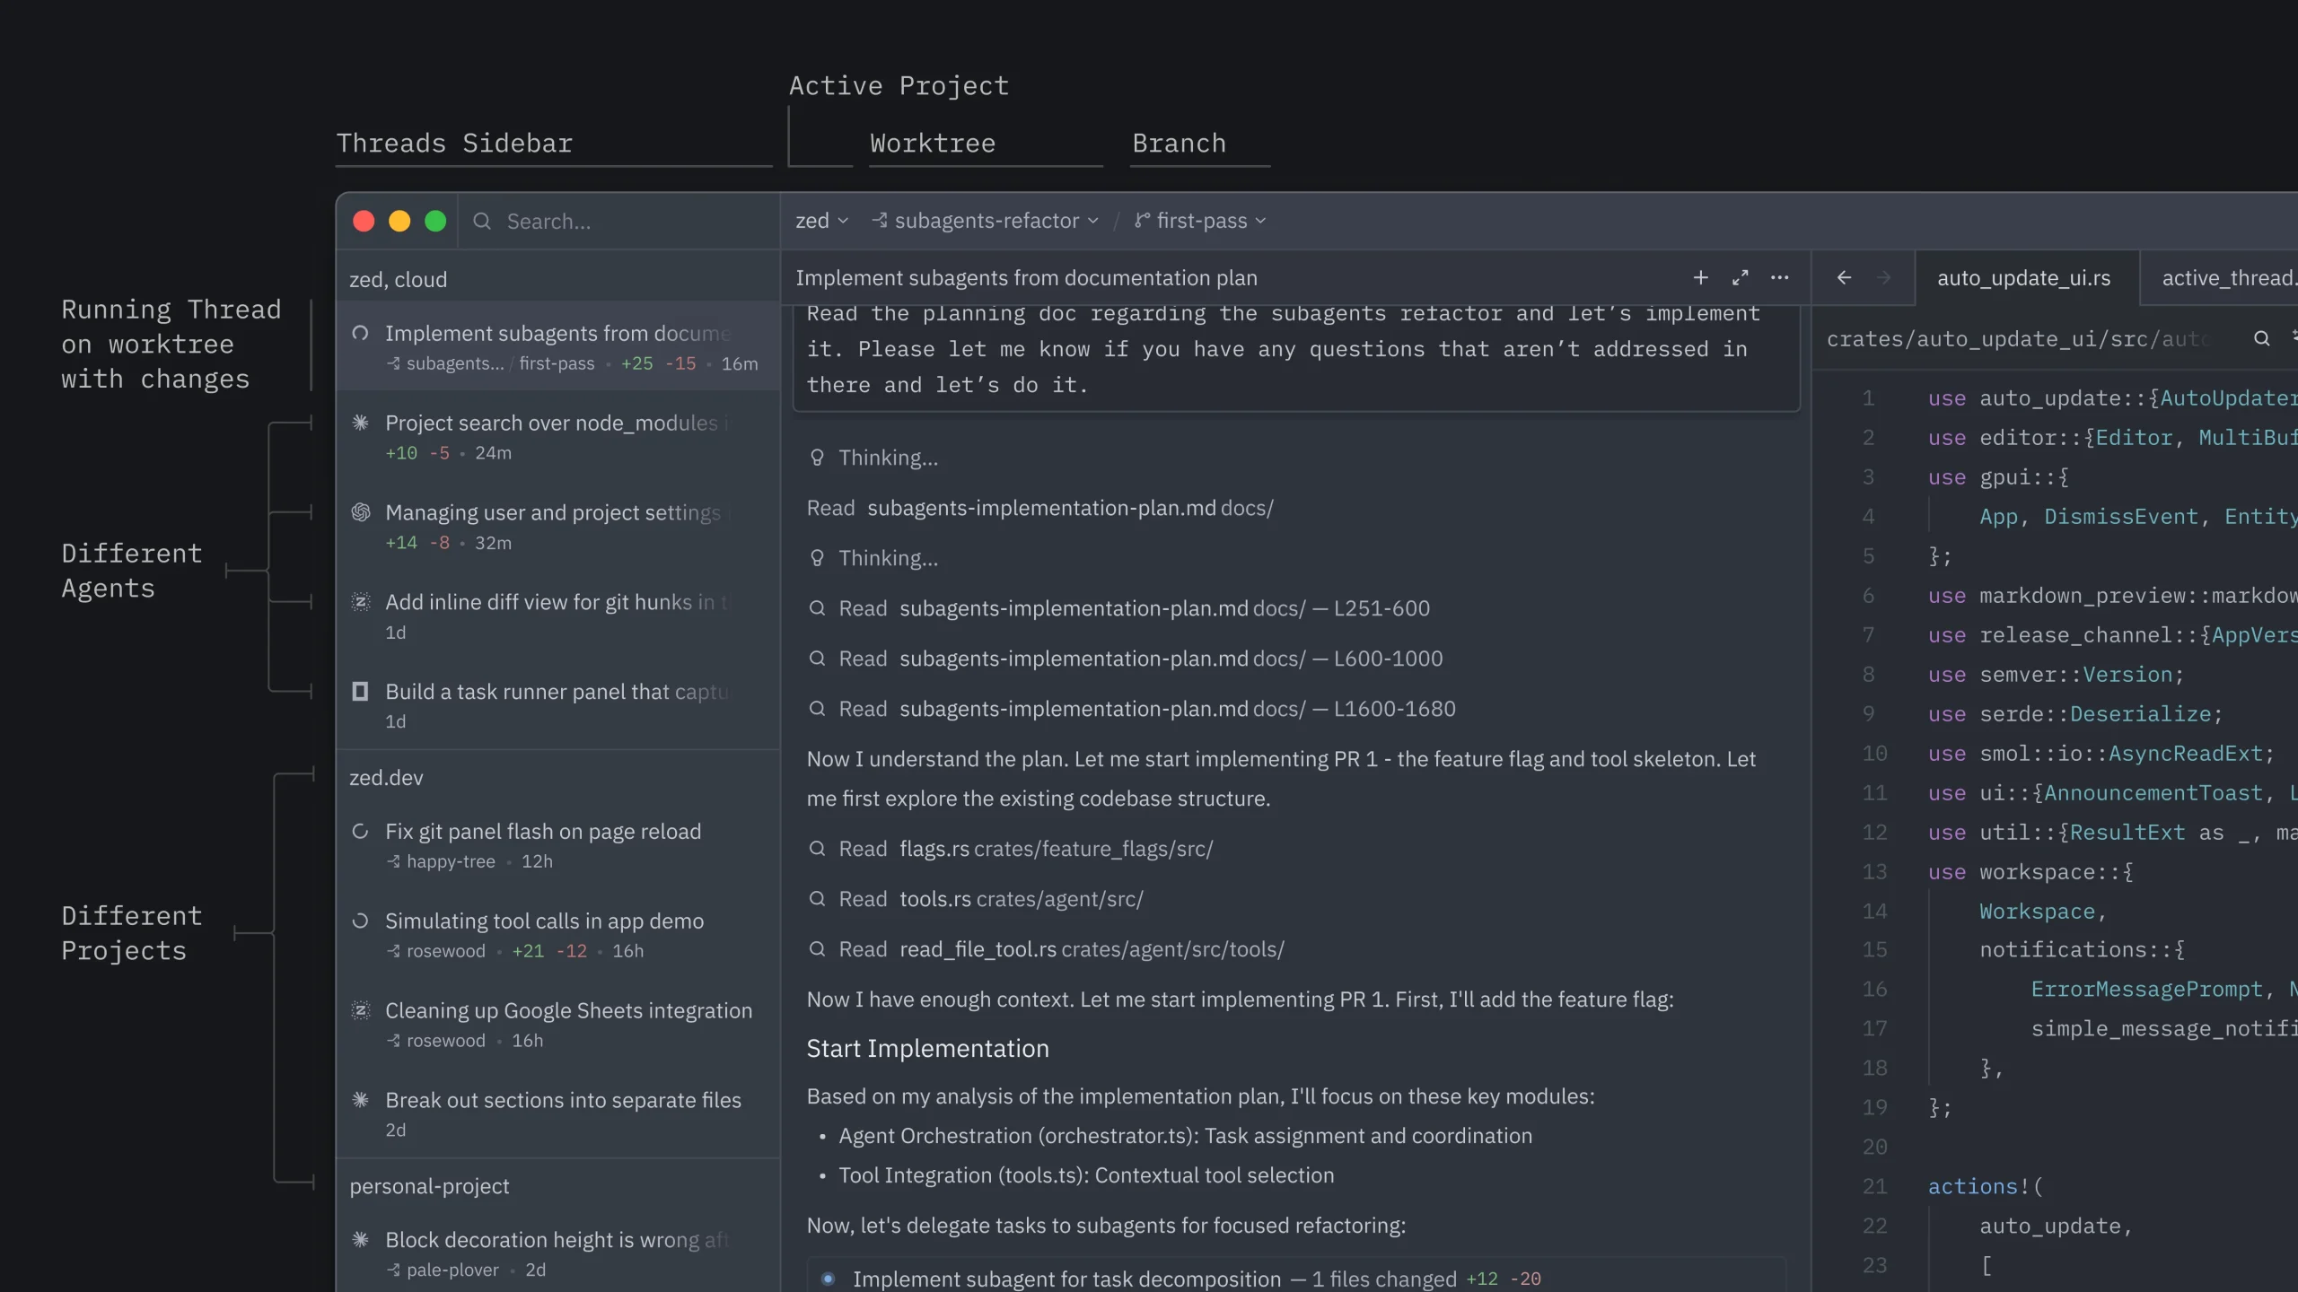The width and height of the screenshot is (2298, 1292).
Task: Open the subagents-refactor worktree dropdown
Action: pyautogui.click(x=986, y=221)
